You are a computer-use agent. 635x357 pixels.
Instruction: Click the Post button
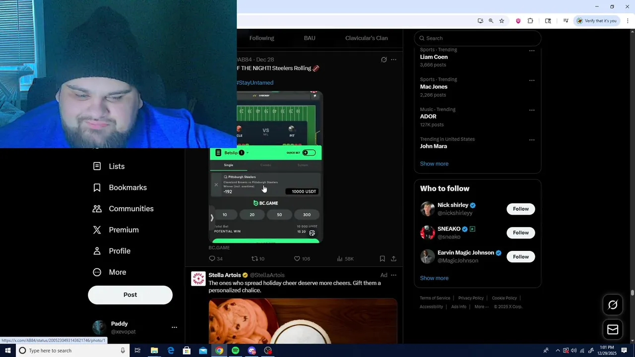(130, 295)
